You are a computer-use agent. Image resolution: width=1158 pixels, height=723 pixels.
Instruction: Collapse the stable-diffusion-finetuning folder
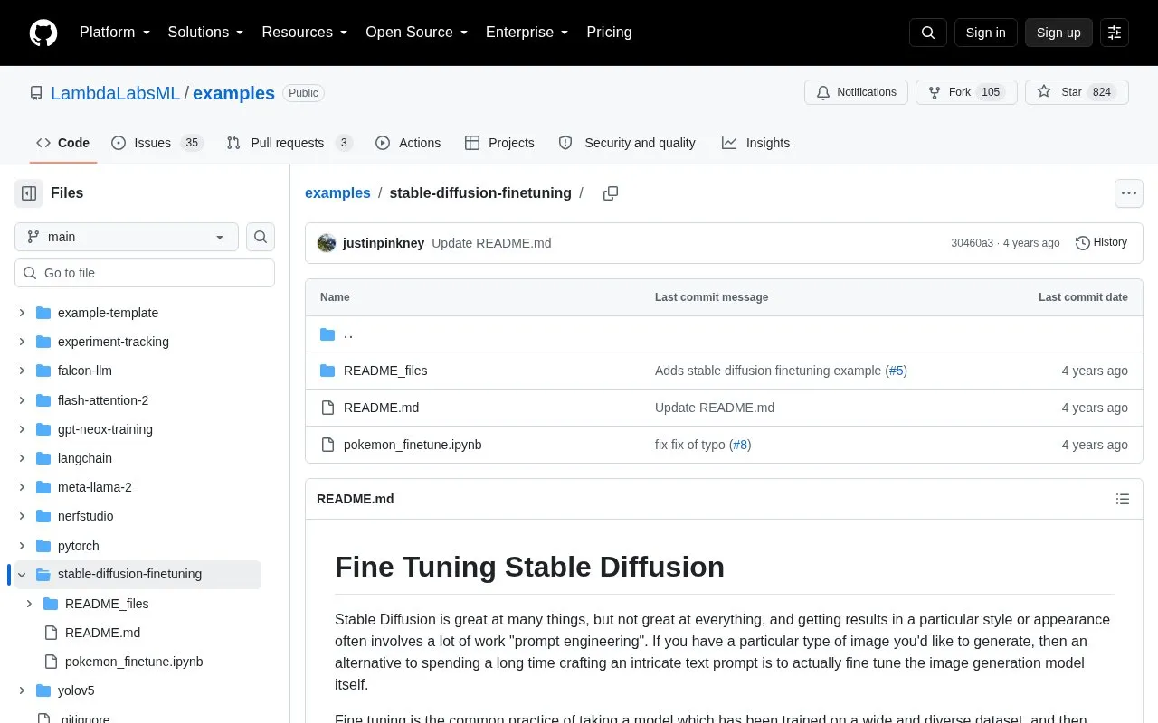tap(22, 575)
